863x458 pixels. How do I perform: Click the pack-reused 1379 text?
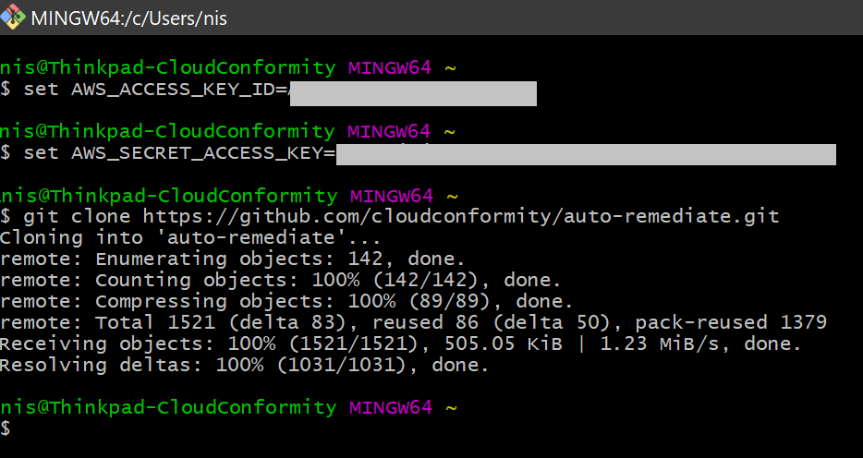coord(731,323)
